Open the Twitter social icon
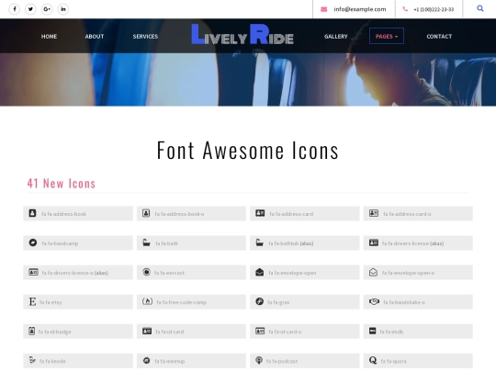 30,9
